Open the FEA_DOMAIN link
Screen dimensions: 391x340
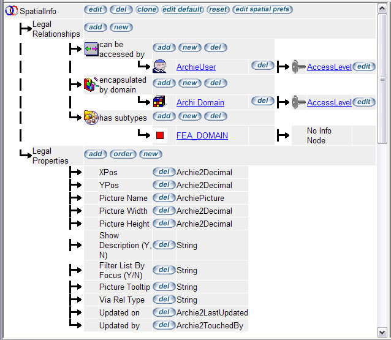pyautogui.click(x=202, y=135)
